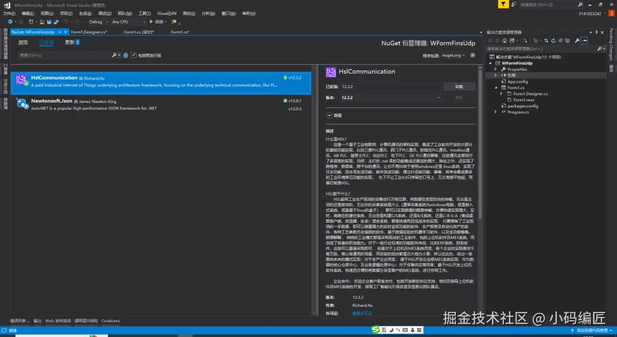Expand the Properties node in Solution Explorer
617x337 pixels.
pos(496,69)
